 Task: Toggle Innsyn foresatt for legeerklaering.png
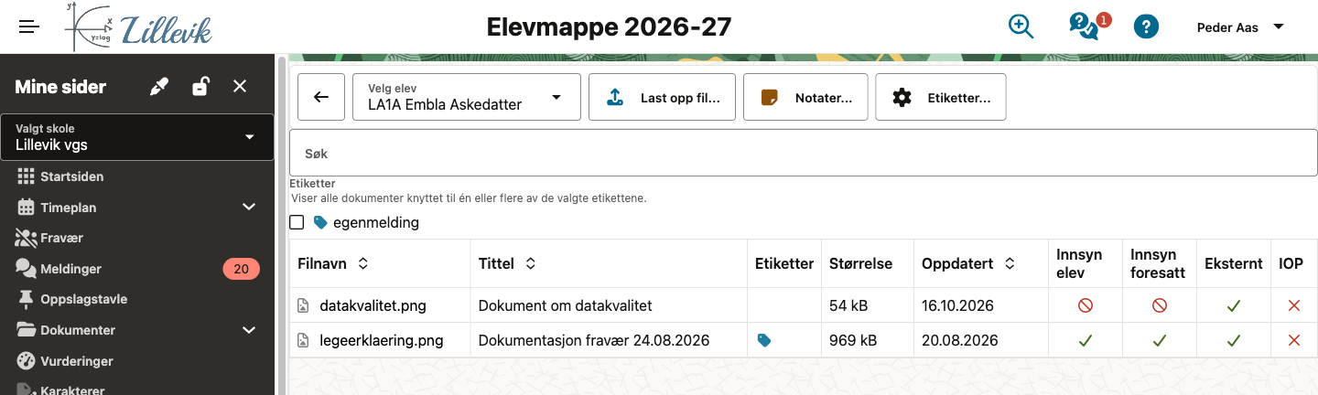point(1160,340)
